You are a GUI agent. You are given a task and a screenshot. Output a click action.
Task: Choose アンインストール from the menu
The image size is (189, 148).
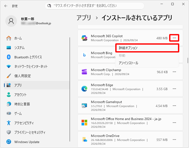147,63
